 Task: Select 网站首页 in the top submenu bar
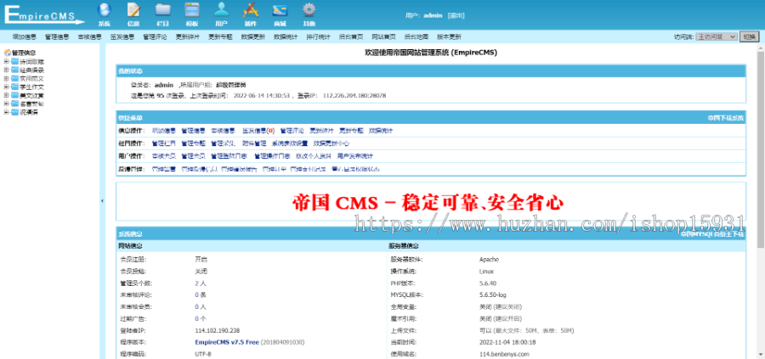coord(383,36)
